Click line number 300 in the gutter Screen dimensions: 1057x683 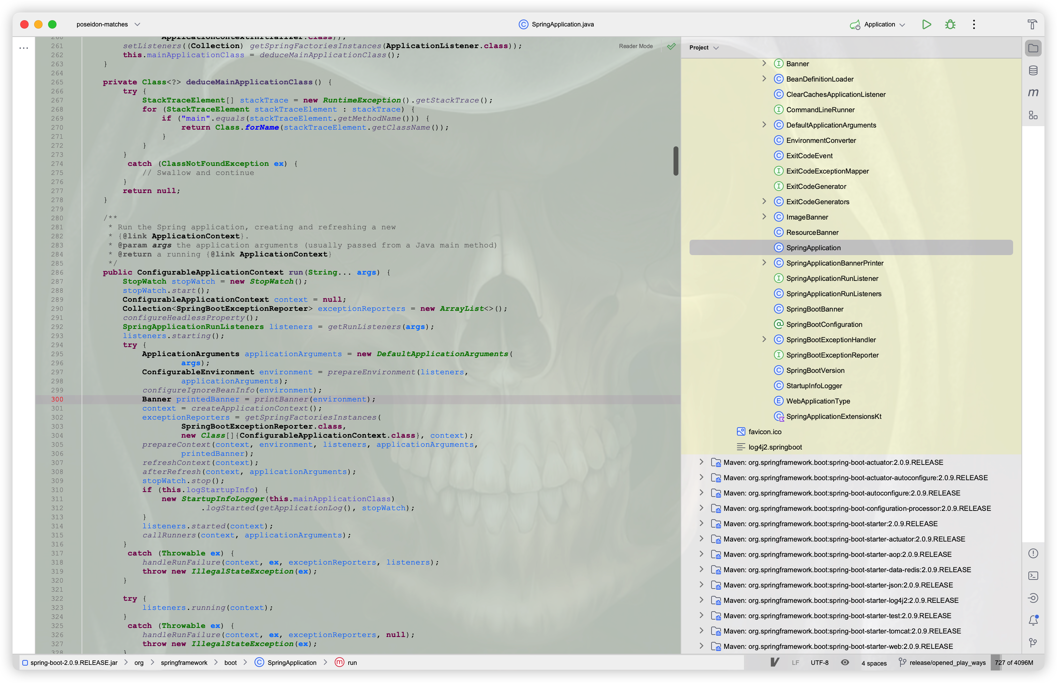pos(57,399)
